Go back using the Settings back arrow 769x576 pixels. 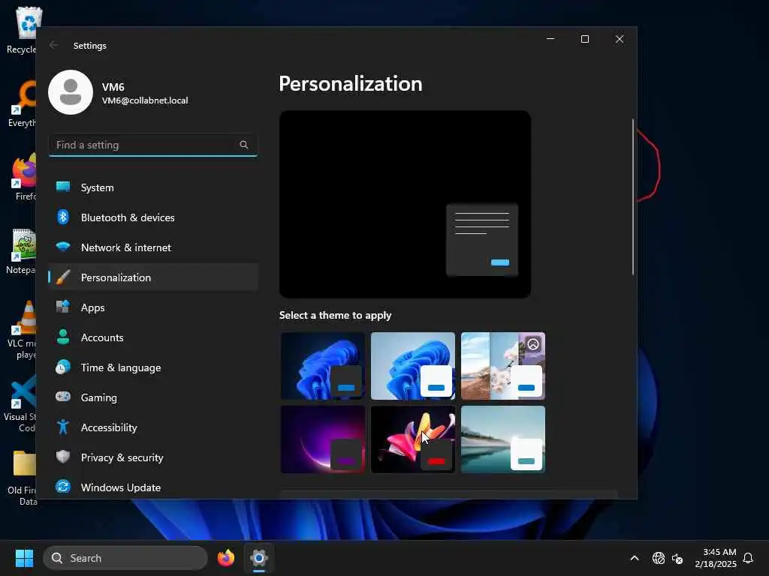click(x=54, y=45)
